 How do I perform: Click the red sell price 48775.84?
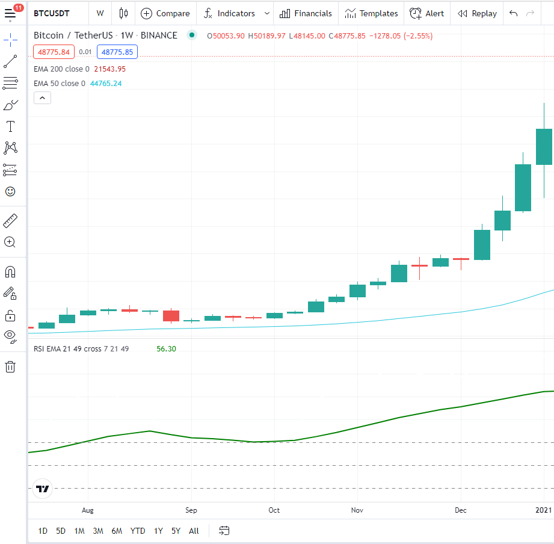54,52
